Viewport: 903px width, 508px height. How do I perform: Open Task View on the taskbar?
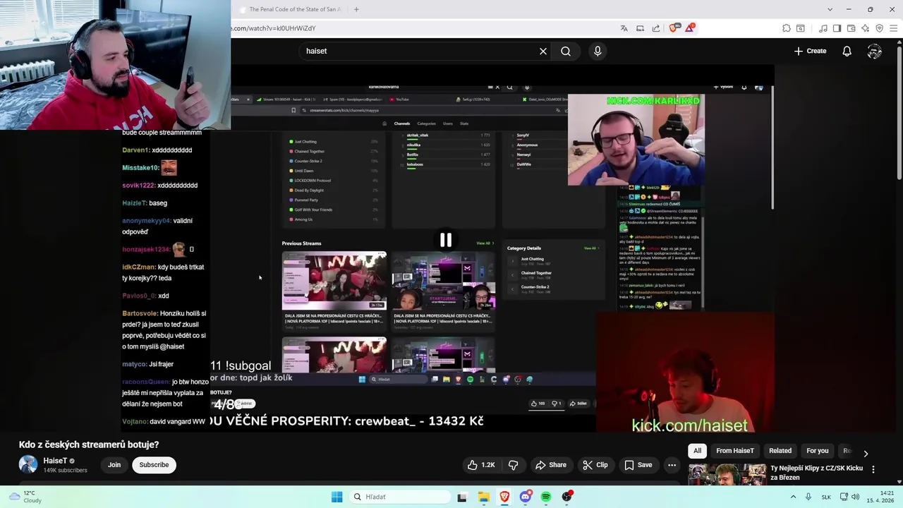coord(462,497)
